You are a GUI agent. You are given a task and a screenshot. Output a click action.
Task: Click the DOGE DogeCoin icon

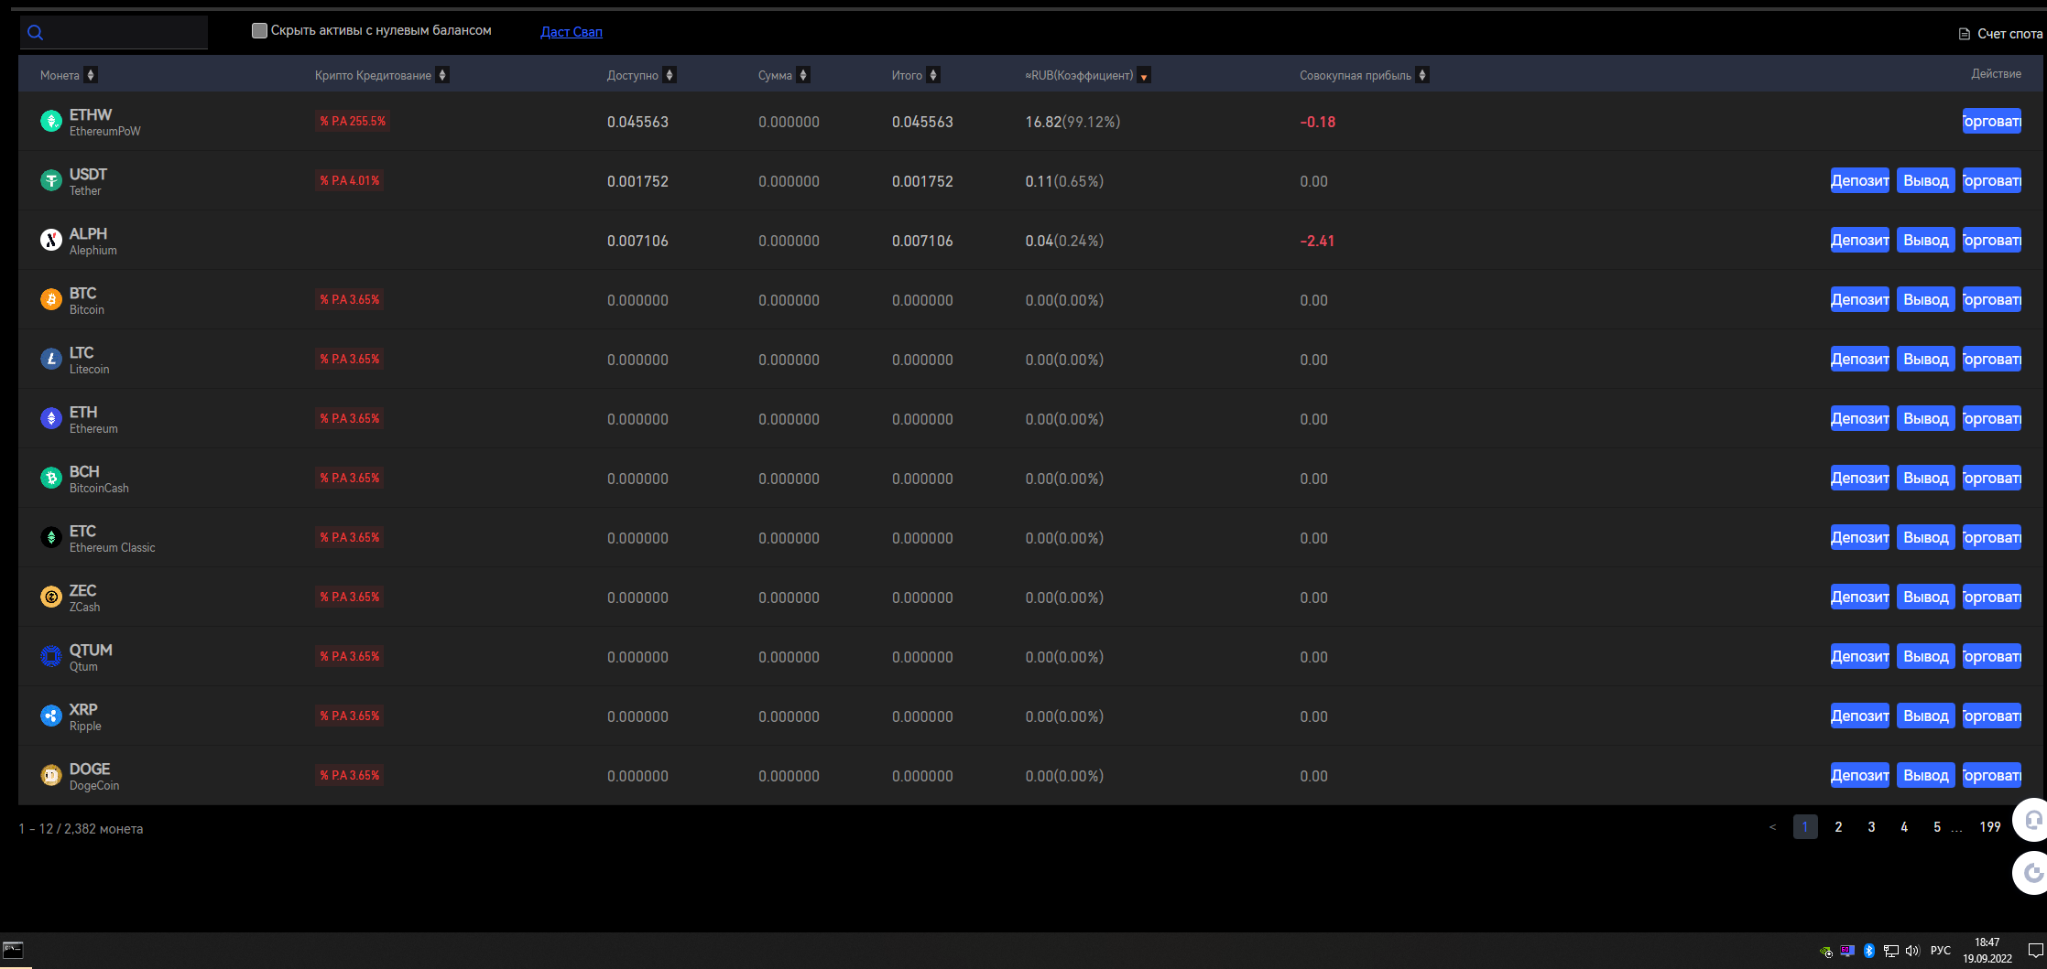coord(51,775)
